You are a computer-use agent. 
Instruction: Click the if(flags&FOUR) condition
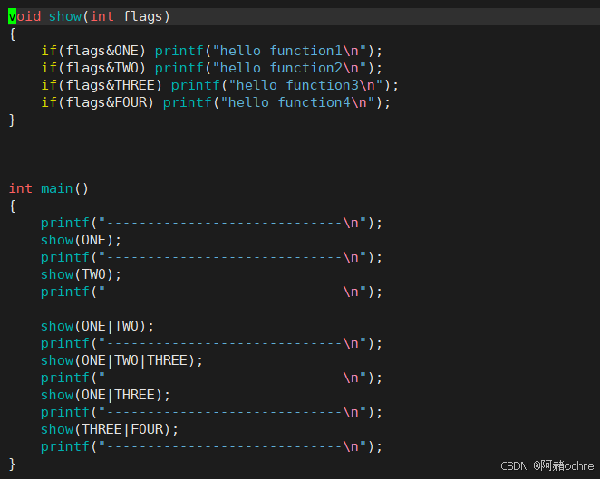point(98,102)
